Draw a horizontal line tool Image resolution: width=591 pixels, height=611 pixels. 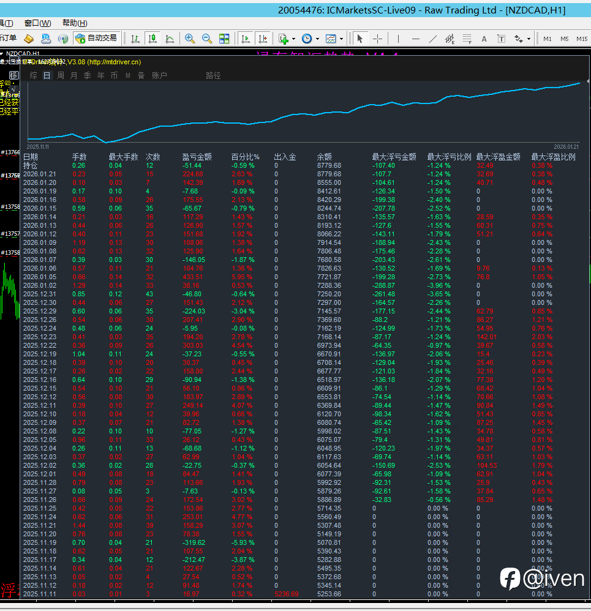(416, 39)
